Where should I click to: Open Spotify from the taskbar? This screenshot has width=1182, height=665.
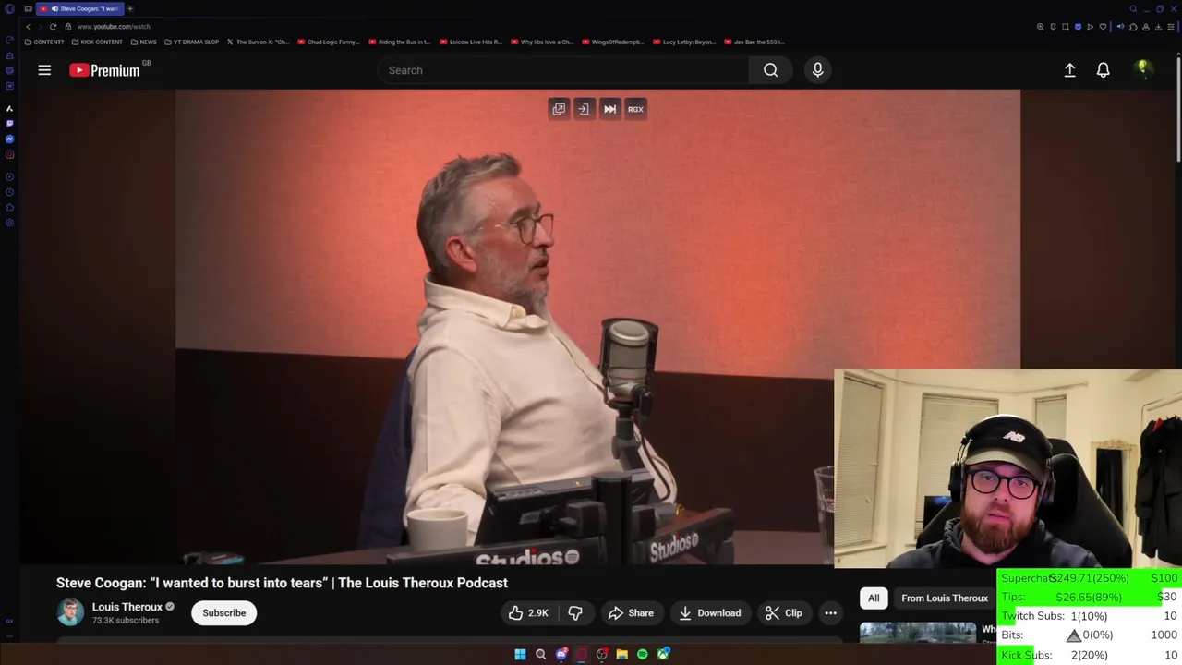[x=642, y=654]
